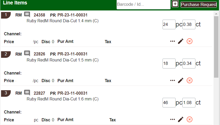Click the carat weight field showing 1.08
This screenshot has width=220, height=125.
[189, 103]
